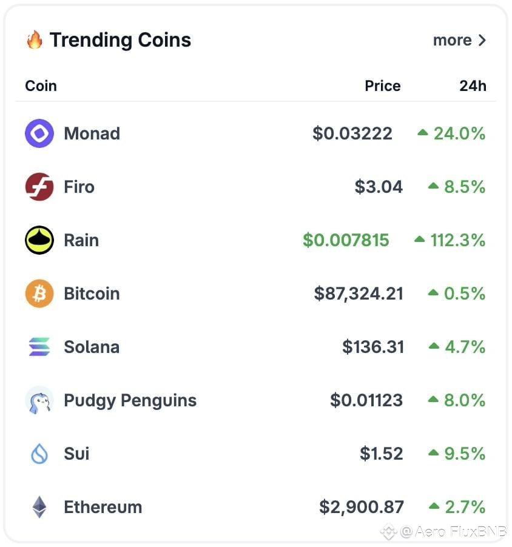This screenshot has width=512, height=547.
Task: Sort by the Coin column header
Action: 41,86
